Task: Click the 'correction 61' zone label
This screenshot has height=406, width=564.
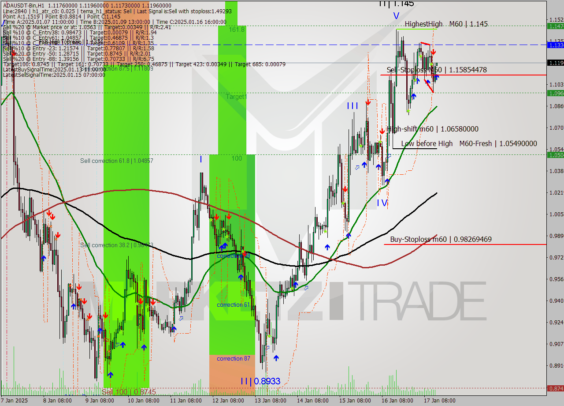Action: 233,304
